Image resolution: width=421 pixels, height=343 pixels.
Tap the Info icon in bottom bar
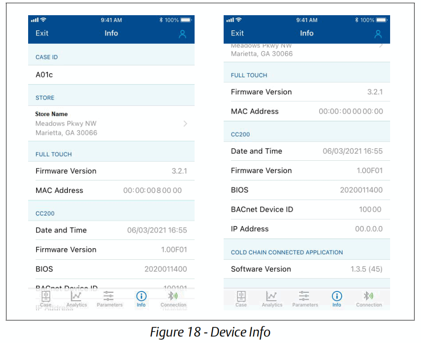141,297
